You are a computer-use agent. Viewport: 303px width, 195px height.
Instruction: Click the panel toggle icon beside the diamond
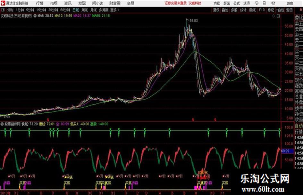278,16
